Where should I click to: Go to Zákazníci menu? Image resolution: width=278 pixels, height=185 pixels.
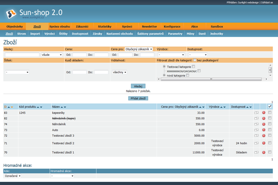(x=82, y=26)
